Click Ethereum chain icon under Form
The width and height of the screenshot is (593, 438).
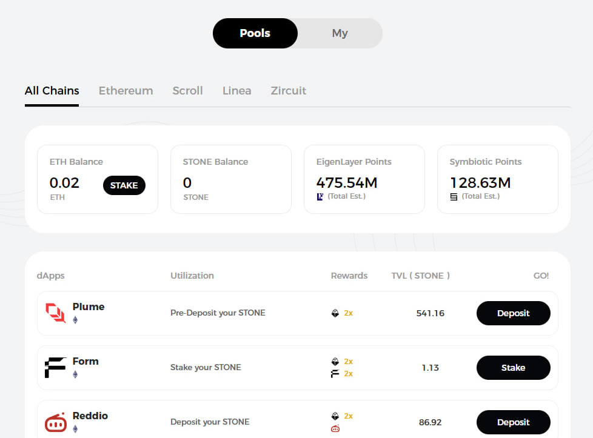coord(76,374)
